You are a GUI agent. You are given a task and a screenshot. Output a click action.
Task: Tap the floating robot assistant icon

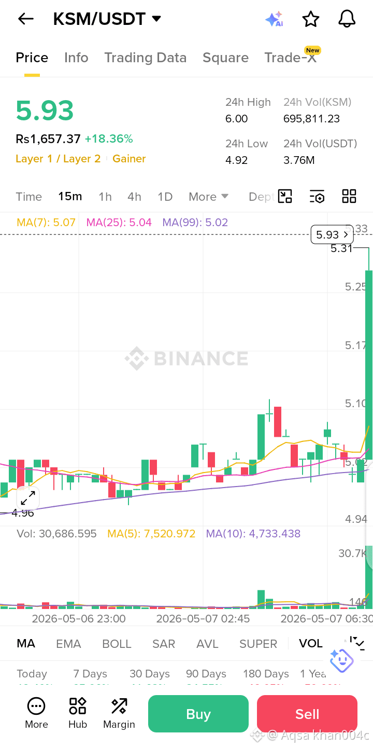342,660
